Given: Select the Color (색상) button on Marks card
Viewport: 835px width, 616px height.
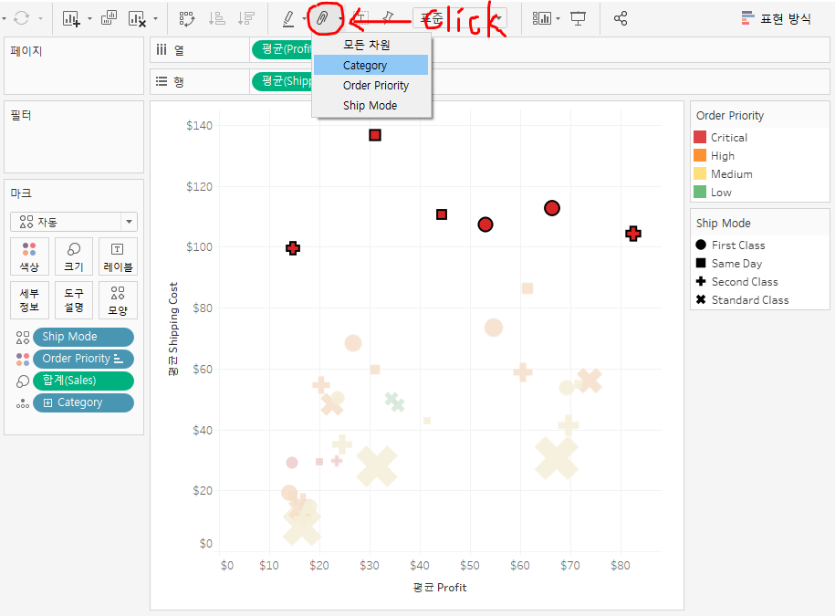Looking at the screenshot, I should pyautogui.click(x=30, y=256).
